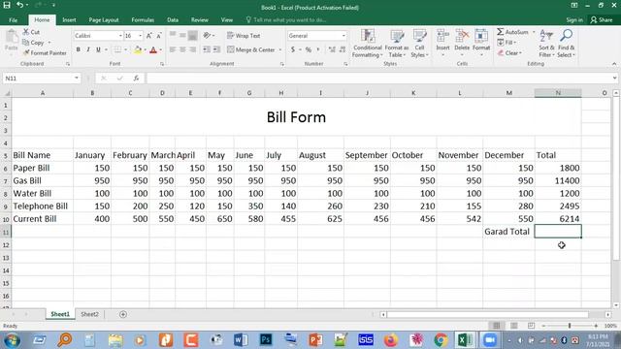Toggle Wrap Text
Screen dimensions: 621x349
point(244,36)
